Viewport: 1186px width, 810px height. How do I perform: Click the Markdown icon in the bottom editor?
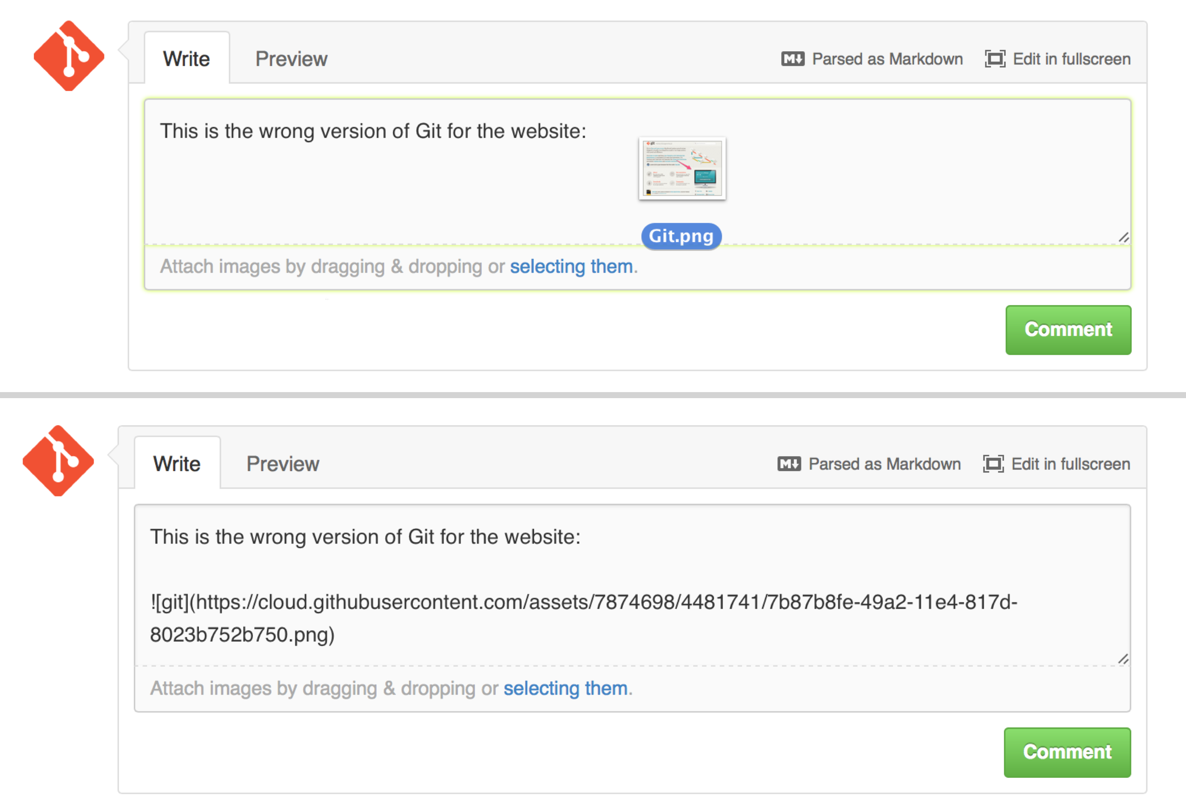[789, 464]
